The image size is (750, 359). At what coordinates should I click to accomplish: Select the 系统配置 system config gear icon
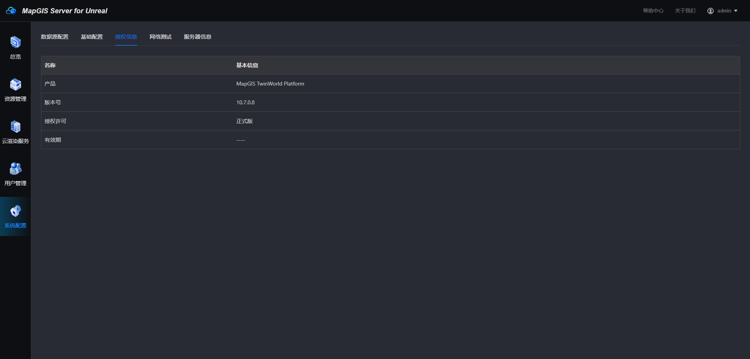click(15, 211)
